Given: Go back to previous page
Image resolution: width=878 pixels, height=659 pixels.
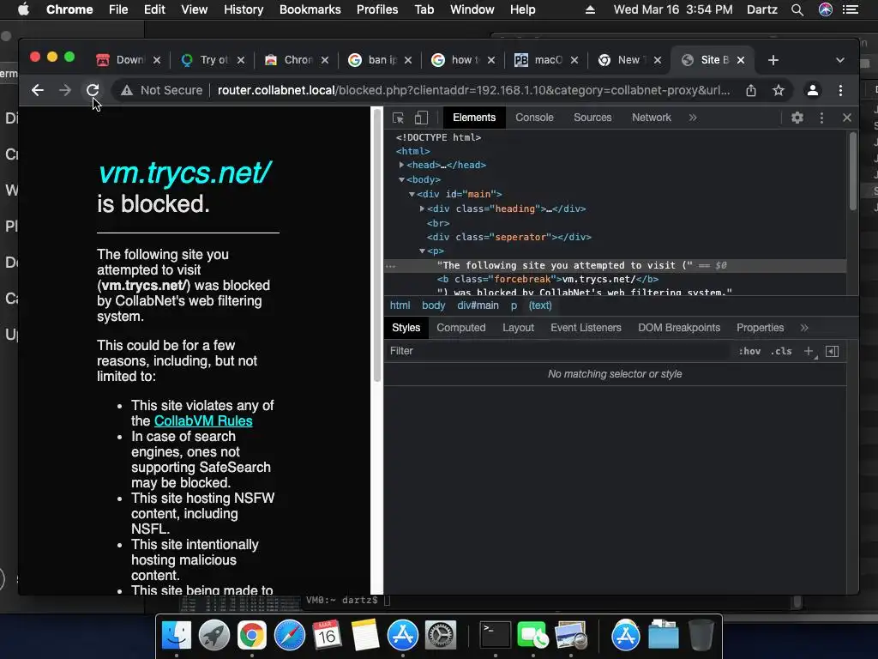Looking at the screenshot, I should tap(38, 90).
